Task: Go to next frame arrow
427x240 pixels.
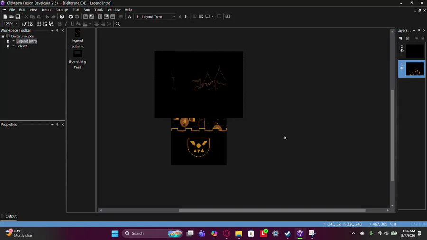Action: click(x=186, y=17)
